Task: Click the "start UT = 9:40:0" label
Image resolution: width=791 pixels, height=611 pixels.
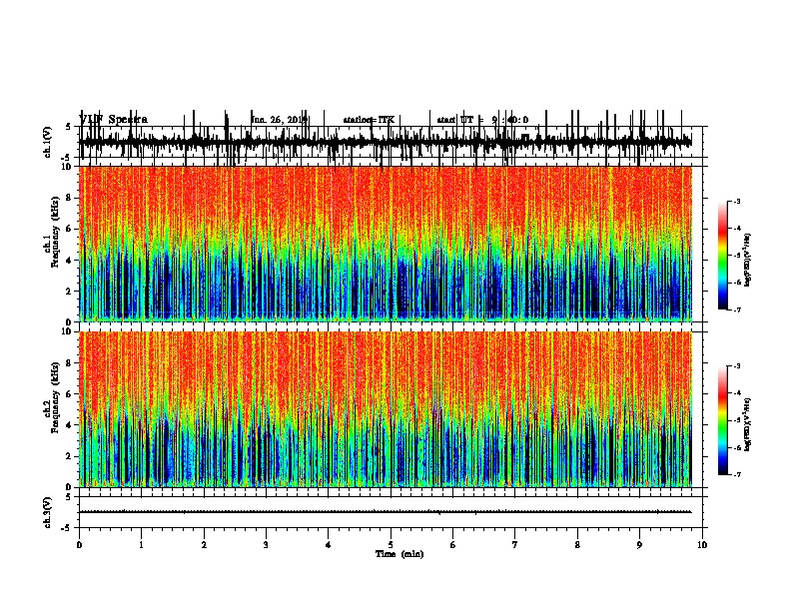Action: [x=482, y=120]
